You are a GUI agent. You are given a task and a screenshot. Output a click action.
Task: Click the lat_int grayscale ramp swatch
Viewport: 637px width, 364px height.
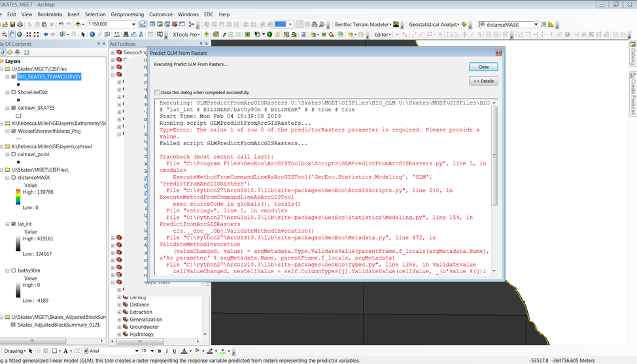pos(18,244)
